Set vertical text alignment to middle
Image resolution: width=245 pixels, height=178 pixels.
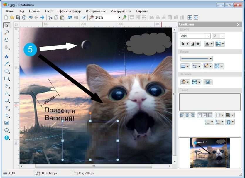click(205, 115)
